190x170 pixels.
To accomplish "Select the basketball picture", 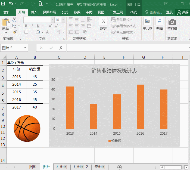I will pyautogui.click(x=27, y=128).
